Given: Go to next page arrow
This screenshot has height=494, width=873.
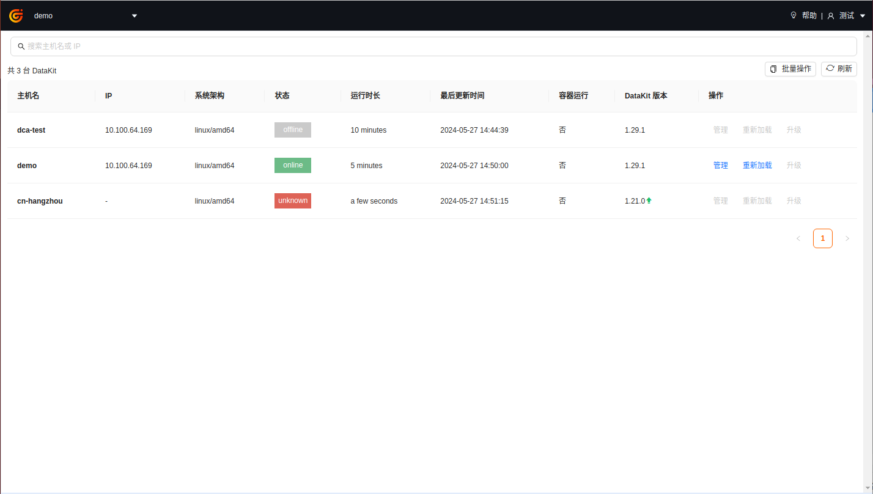Looking at the screenshot, I should pyautogui.click(x=847, y=238).
